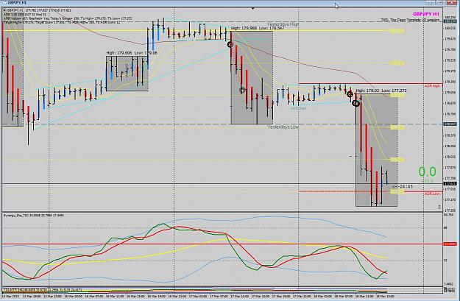460x301 pixels.
Task: Click the large green 0.0 pips readout
Action: coord(427,172)
